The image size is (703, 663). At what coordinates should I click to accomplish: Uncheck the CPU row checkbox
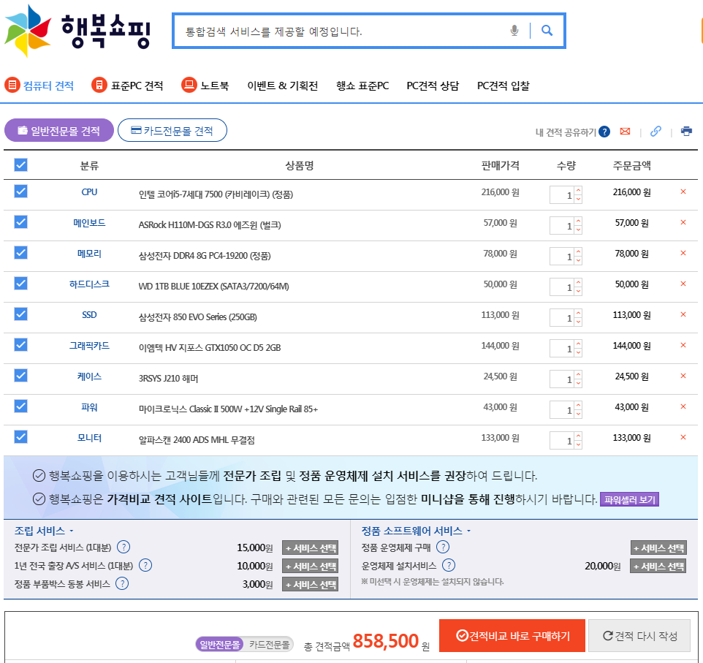point(20,192)
